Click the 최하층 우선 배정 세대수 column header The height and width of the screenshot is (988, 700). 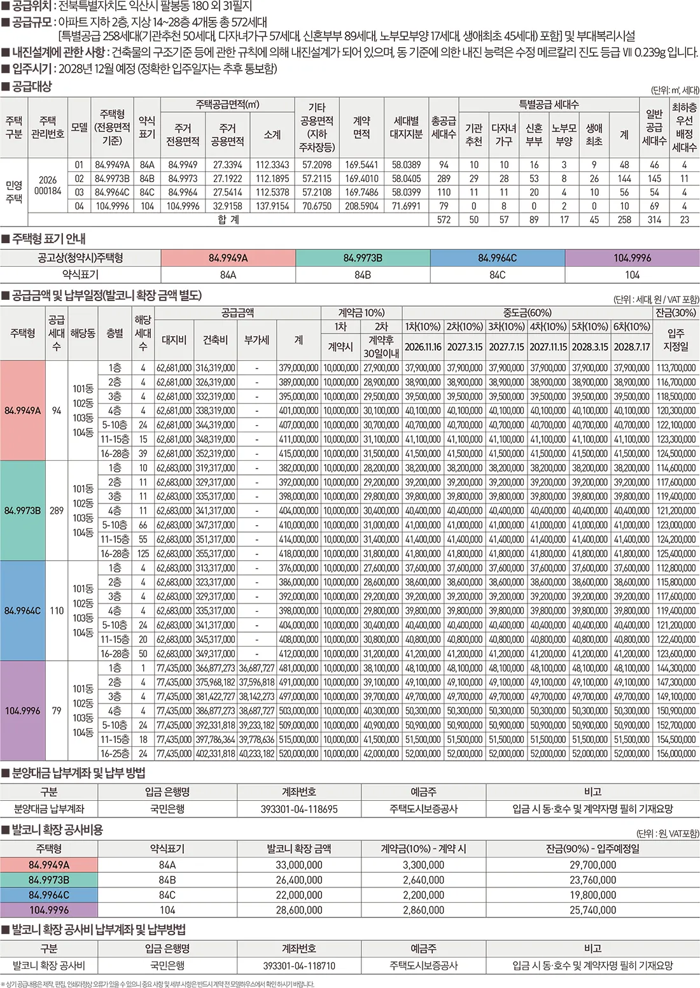point(684,127)
